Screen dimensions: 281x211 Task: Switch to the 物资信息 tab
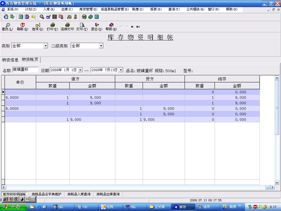pyautogui.click(x=10, y=60)
